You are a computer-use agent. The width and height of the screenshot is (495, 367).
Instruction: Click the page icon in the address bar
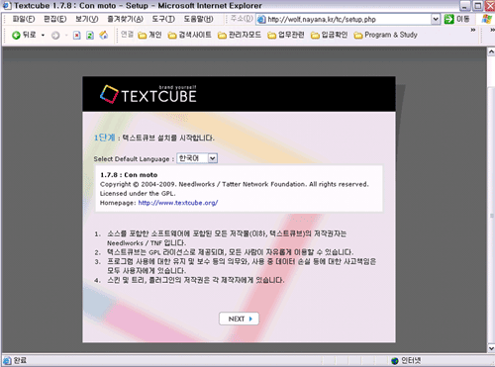261,20
